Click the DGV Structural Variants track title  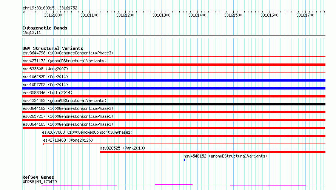point(53,48)
